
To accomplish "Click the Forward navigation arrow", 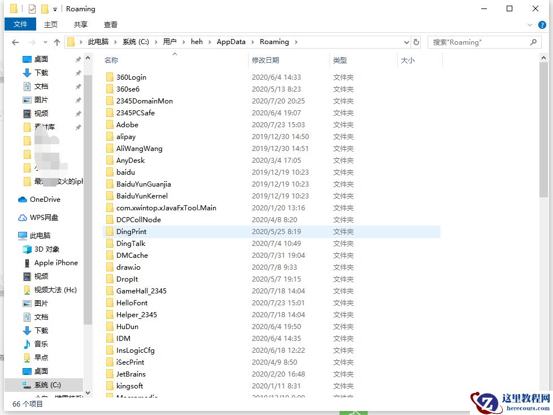I will click(x=32, y=42).
